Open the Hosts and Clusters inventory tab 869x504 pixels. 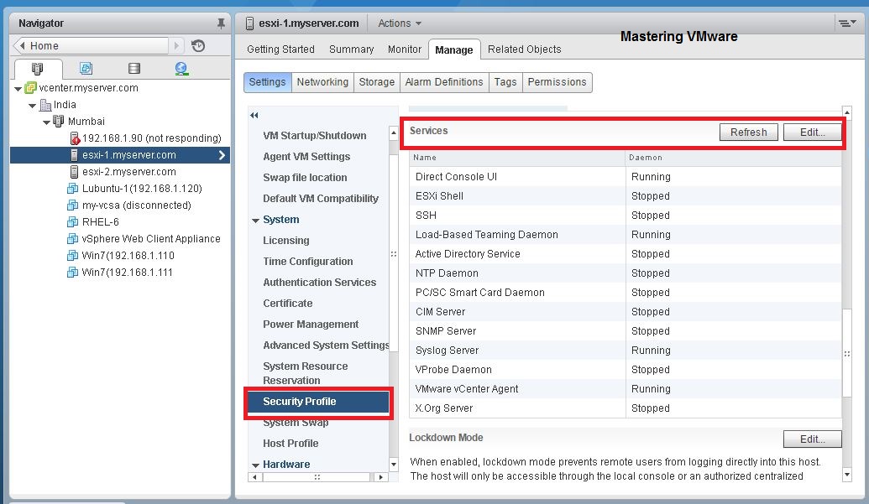[x=37, y=69]
